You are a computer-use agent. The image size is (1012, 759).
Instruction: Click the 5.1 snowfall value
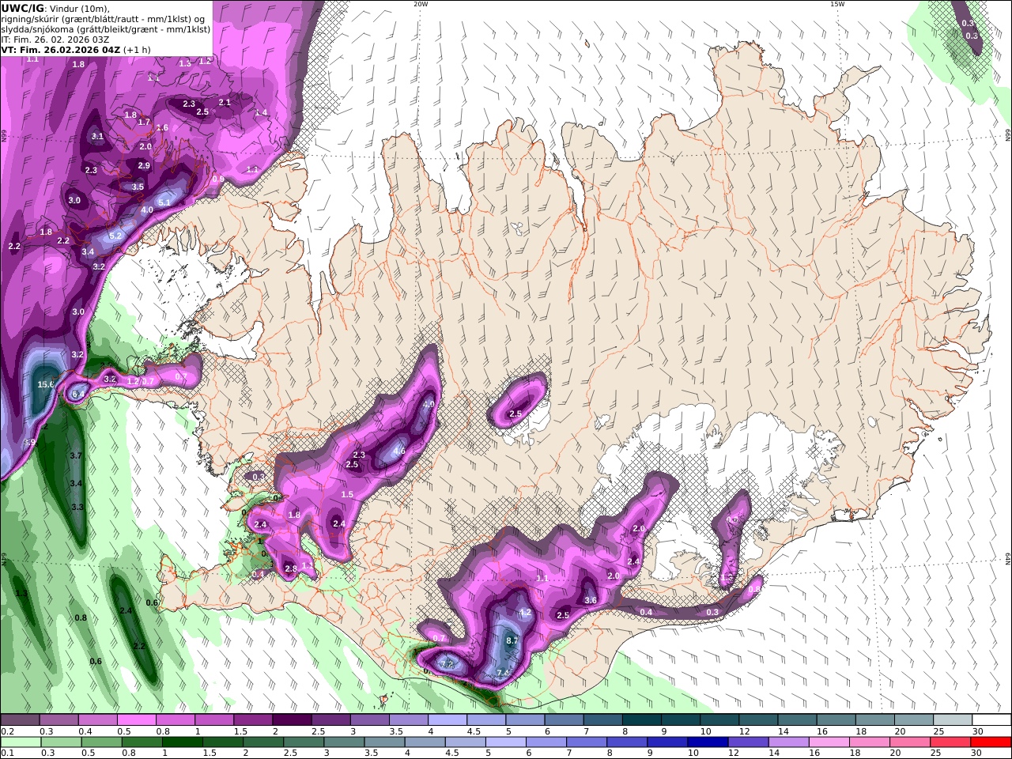(x=164, y=202)
